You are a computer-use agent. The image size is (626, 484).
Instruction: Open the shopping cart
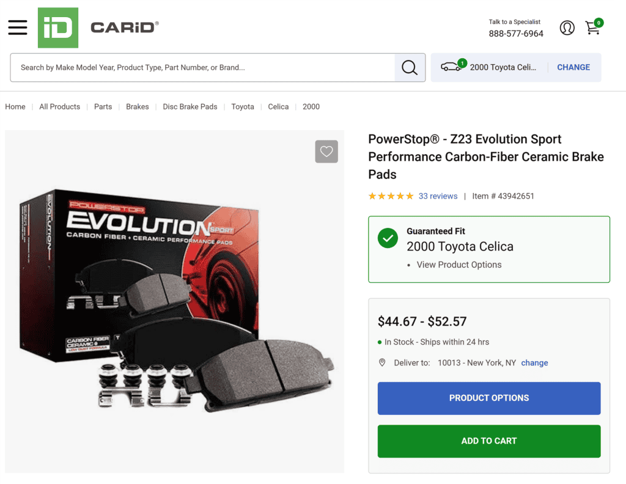593,28
